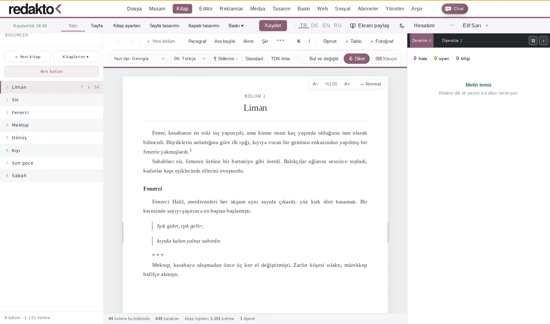Apply italic formatting button
Viewport: 550px width, 324px height.
coord(309,41)
